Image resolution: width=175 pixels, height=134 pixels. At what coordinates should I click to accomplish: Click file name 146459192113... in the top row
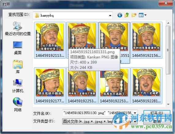pos(50,55)
